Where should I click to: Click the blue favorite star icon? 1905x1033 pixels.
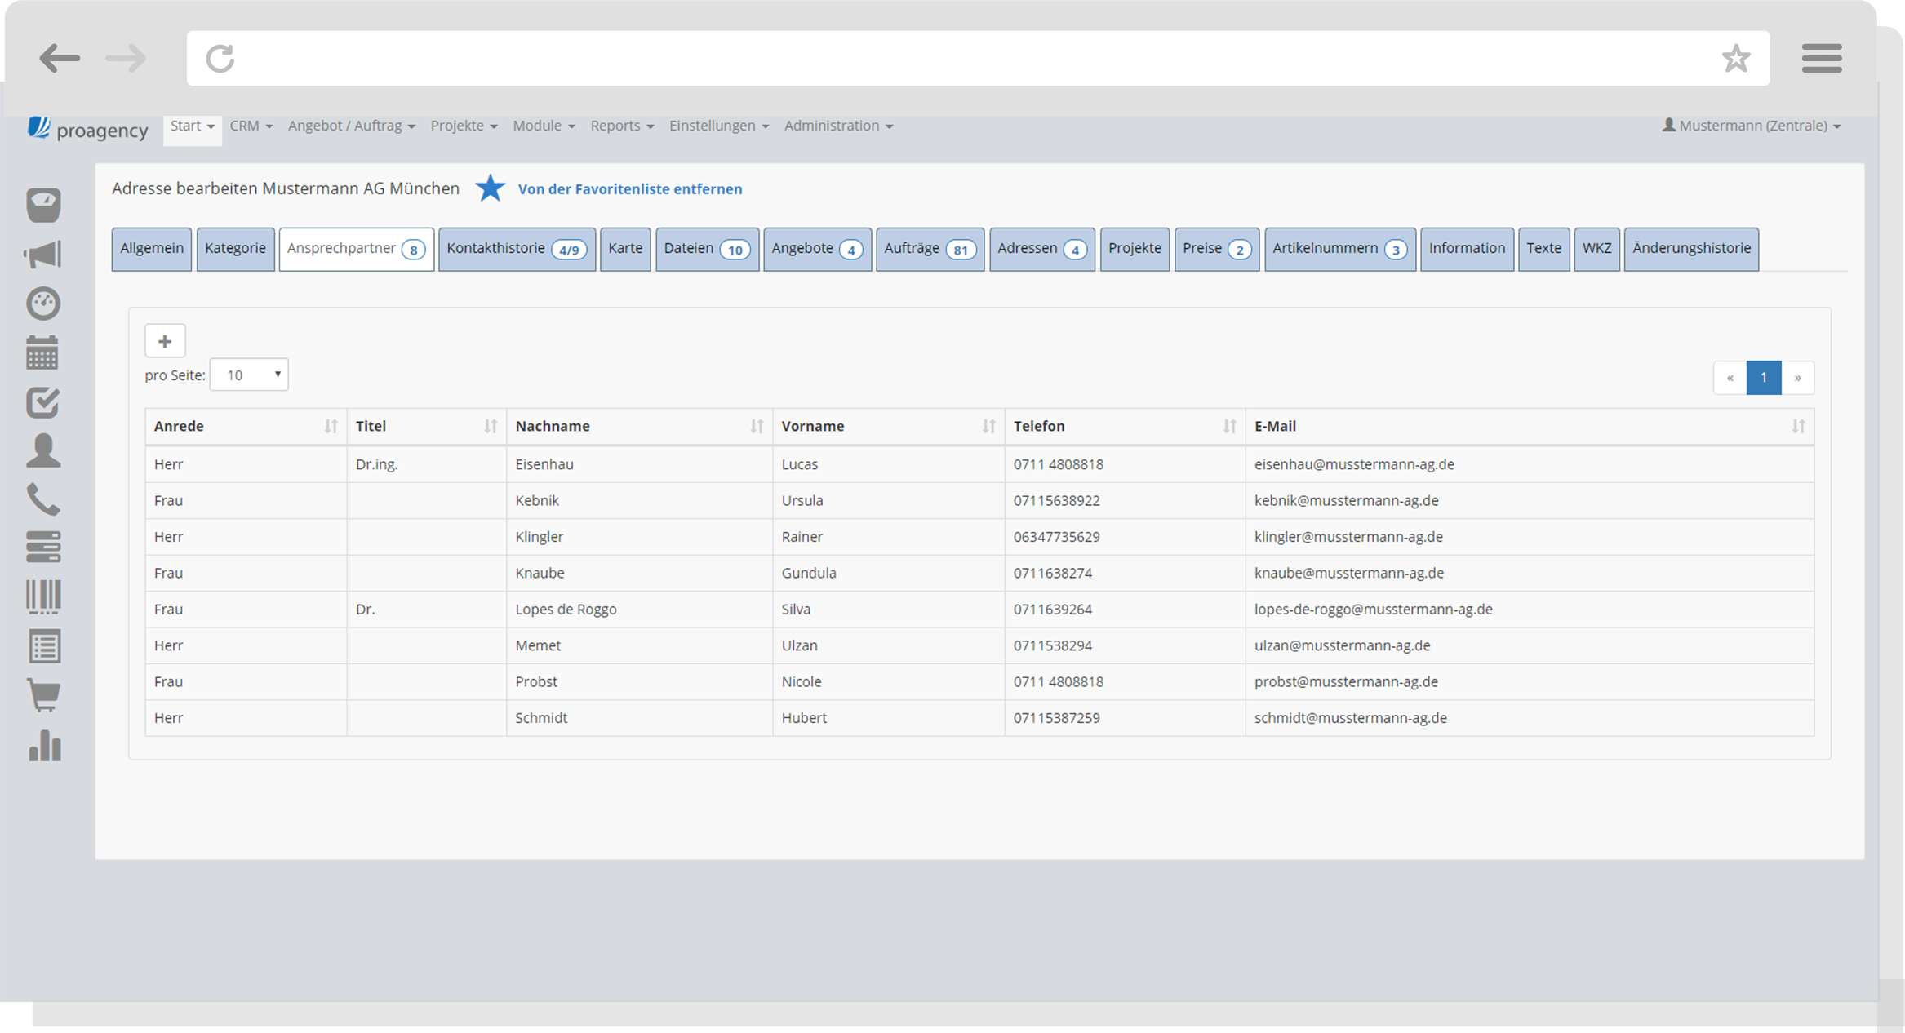490,188
